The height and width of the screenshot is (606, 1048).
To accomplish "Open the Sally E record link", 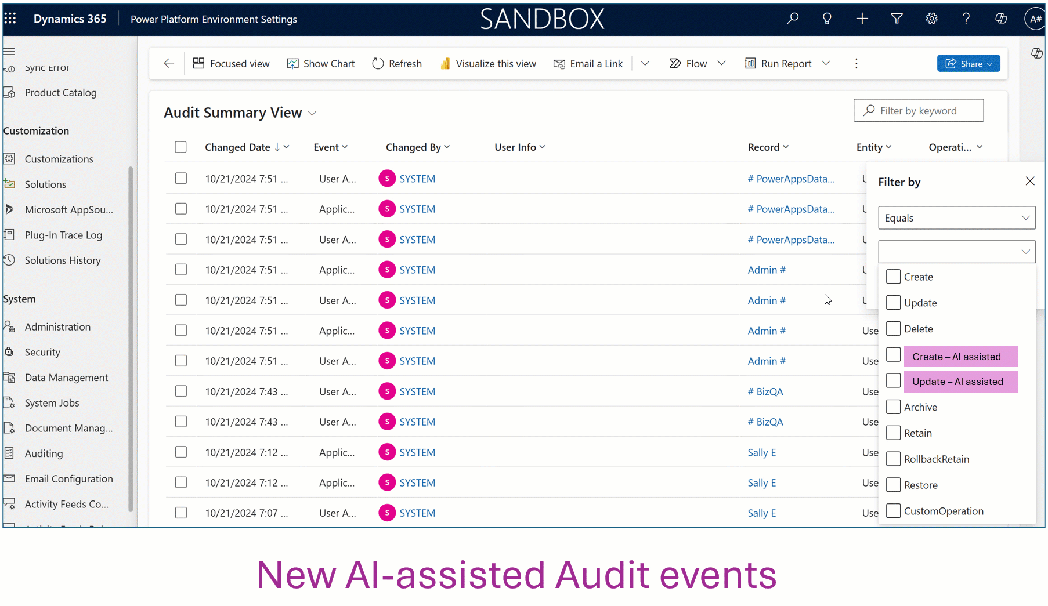I will pos(761,452).
